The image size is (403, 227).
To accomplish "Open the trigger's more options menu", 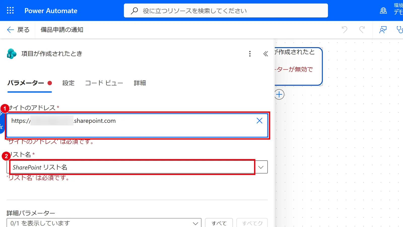I will point(250,54).
